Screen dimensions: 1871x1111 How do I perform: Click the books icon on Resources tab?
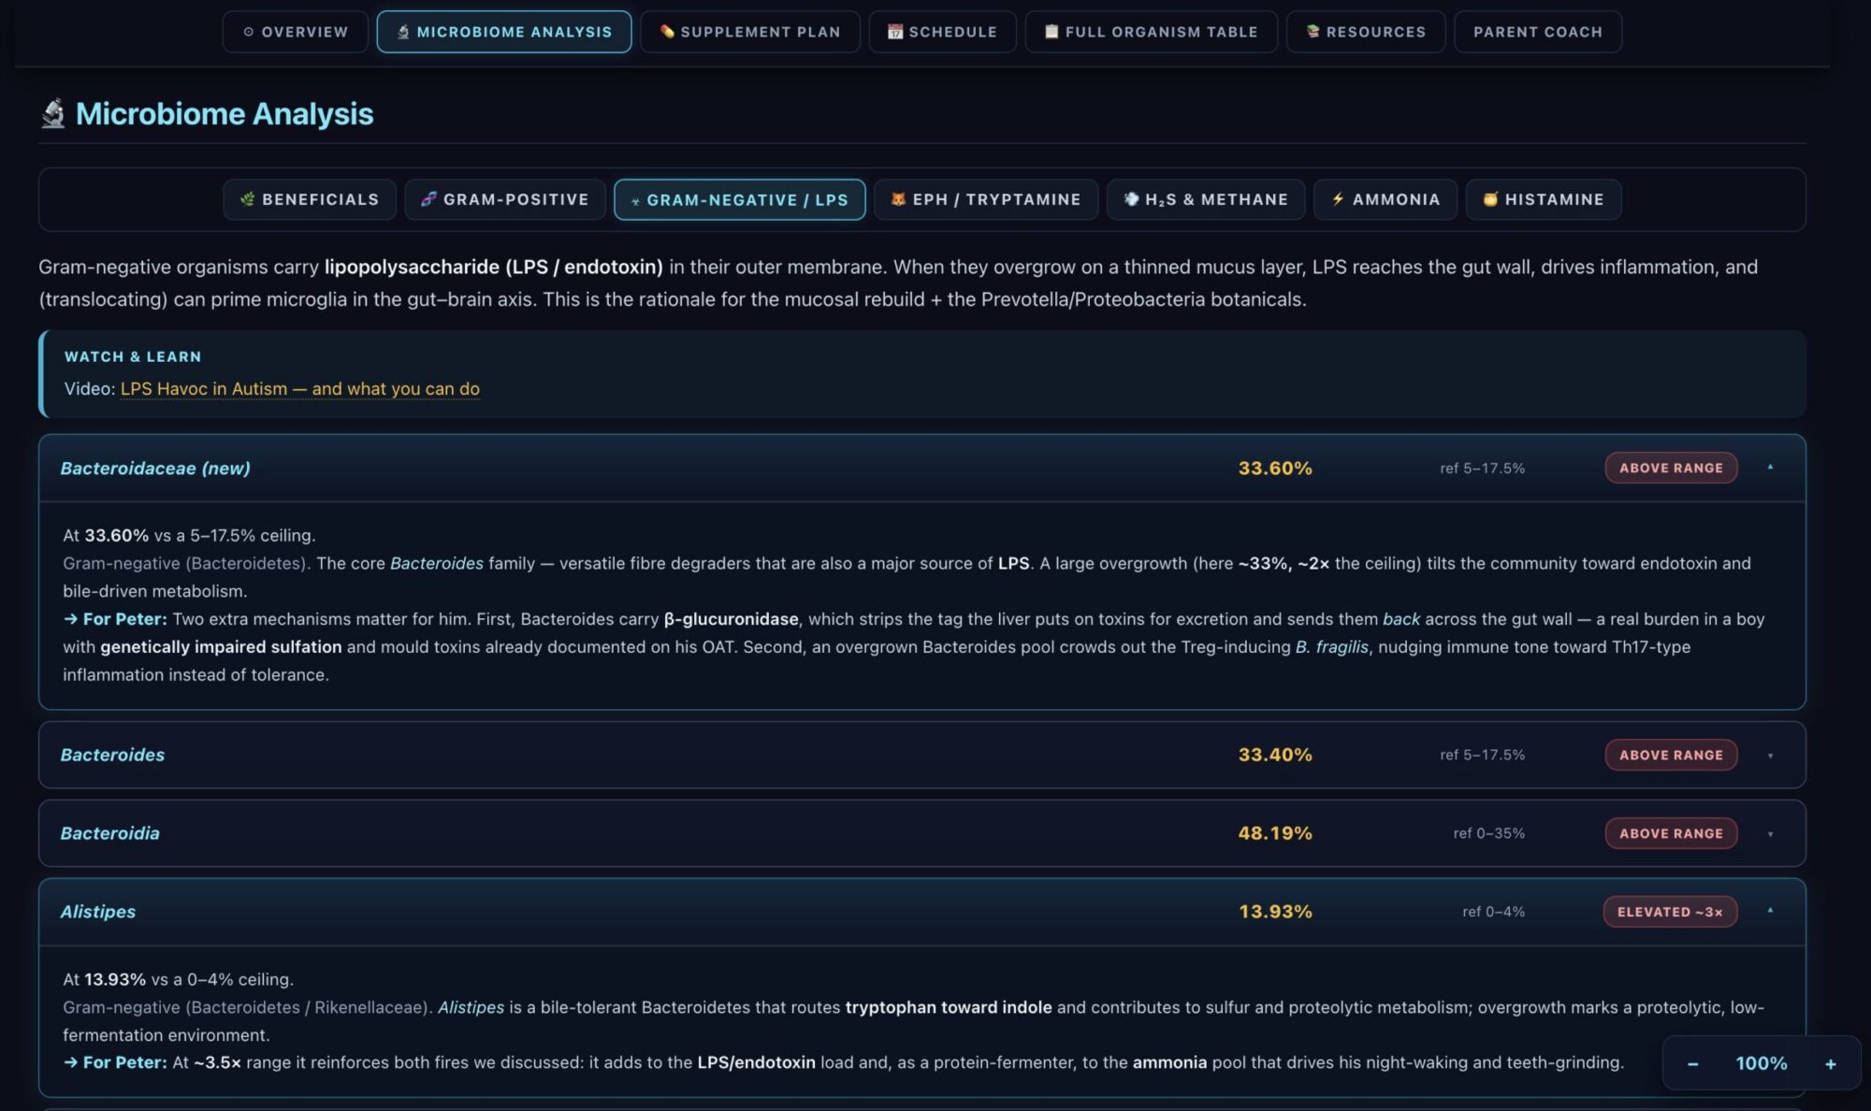coord(1313,32)
